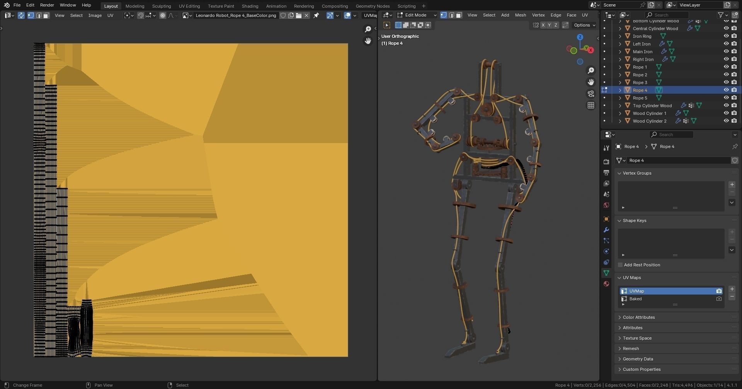Open the Modifier properties wrench icon
This screenshot has height=389, width=742.
(606, 230)
